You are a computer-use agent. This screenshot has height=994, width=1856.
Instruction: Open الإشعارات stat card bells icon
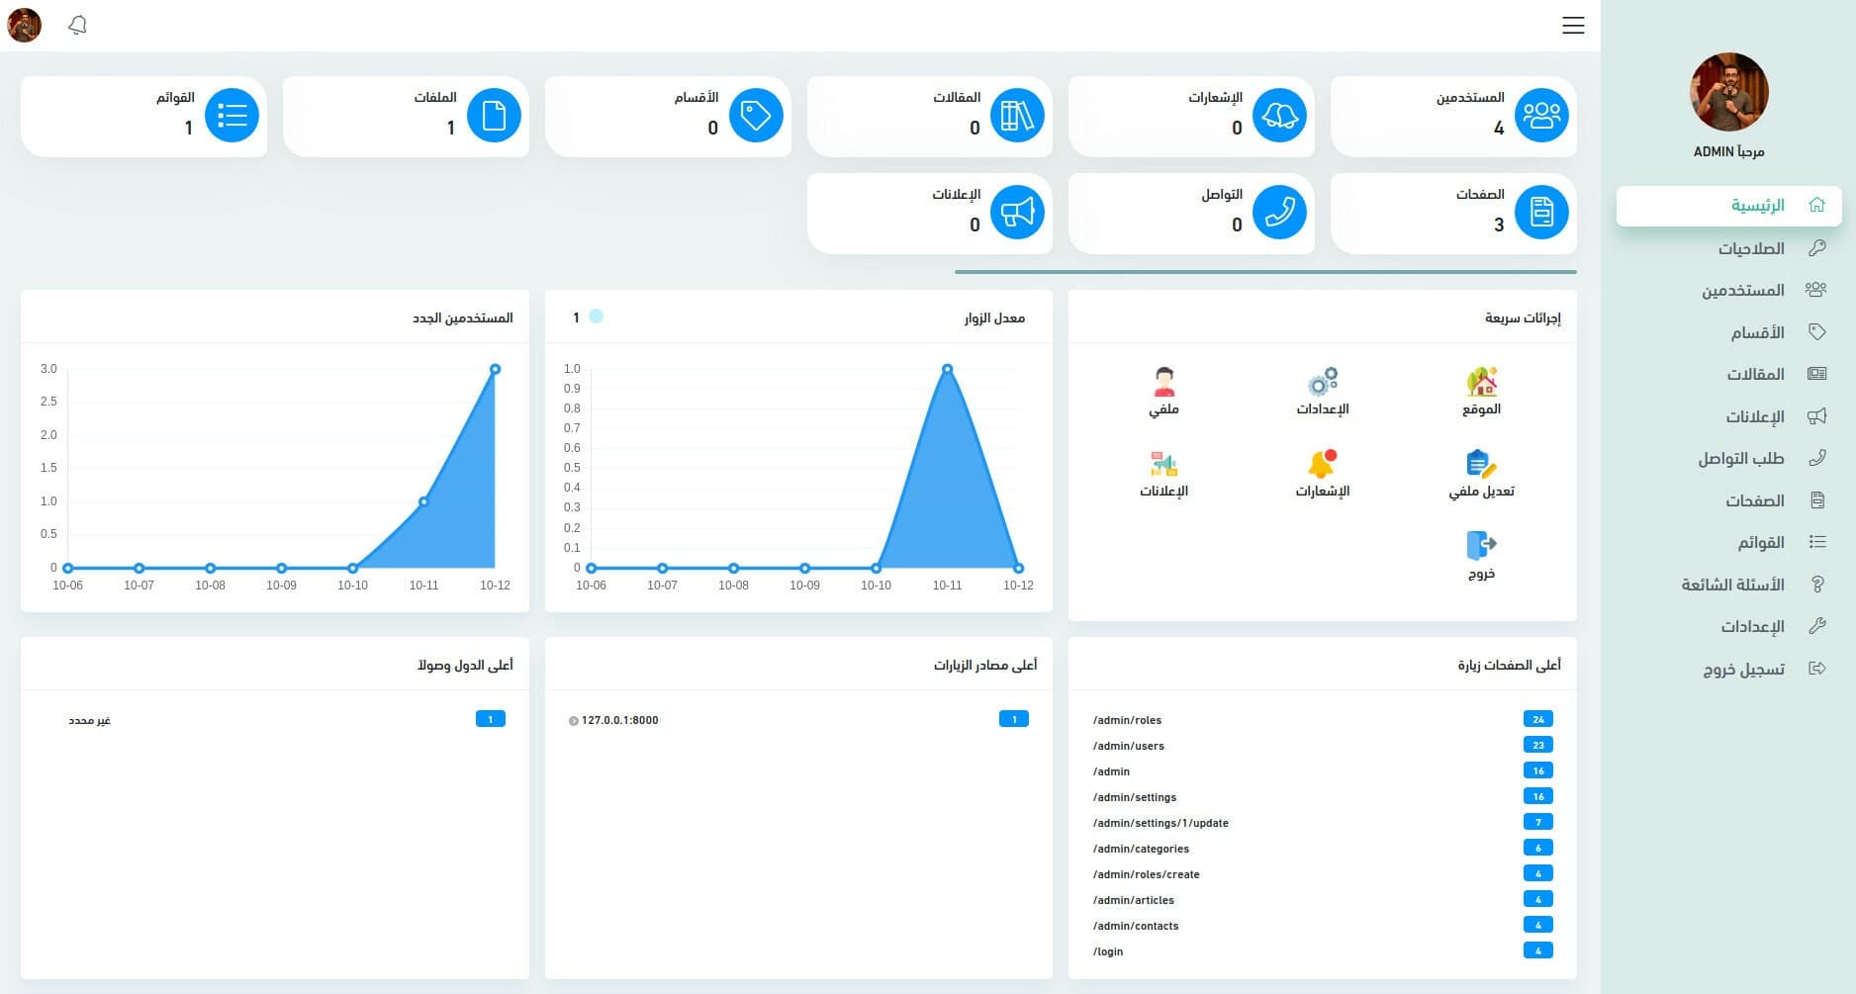click(x=1279, y=116)
